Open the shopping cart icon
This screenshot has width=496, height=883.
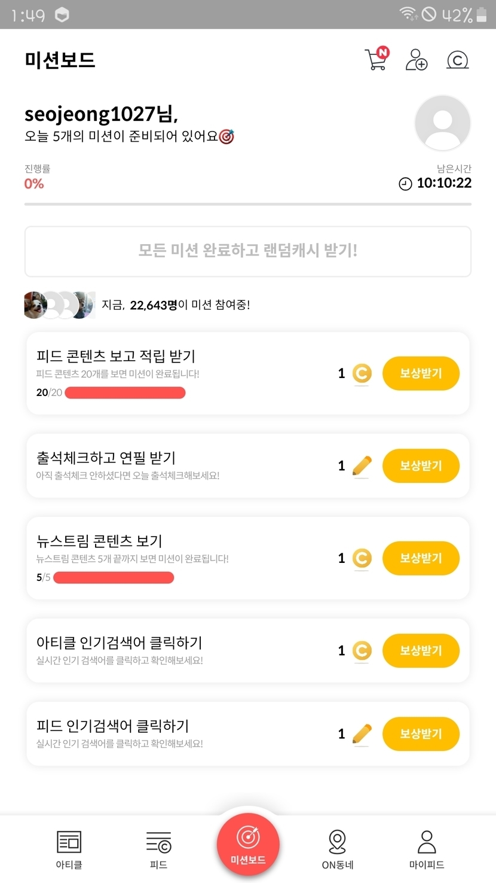376,60
